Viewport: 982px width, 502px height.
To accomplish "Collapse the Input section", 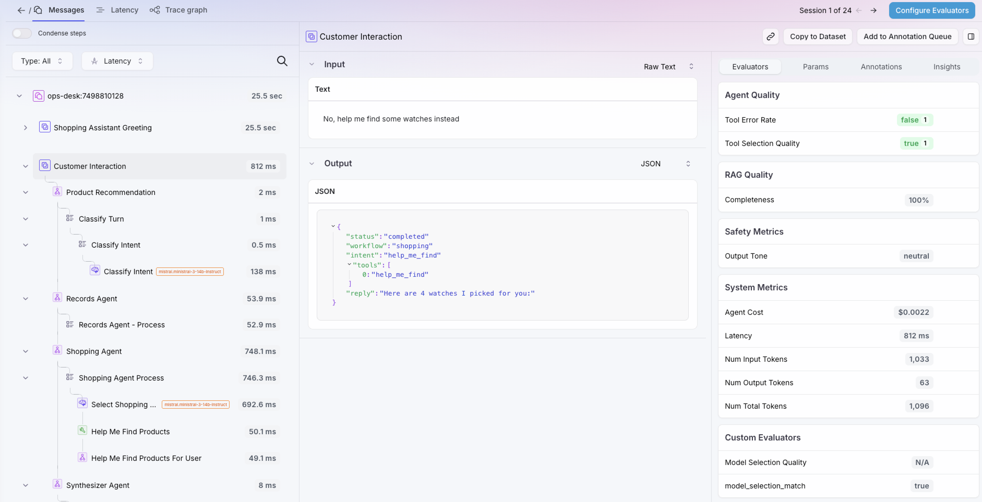I will click(x=312, y=64).
